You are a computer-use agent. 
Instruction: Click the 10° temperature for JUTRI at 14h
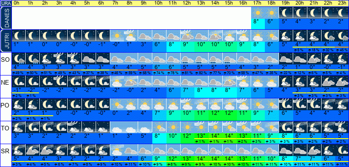215,44
